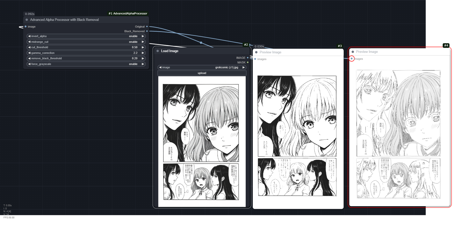The image size is (473, 239).
Task: Click the gamma_correction value 2.2
Action: [x=135, y=53]
